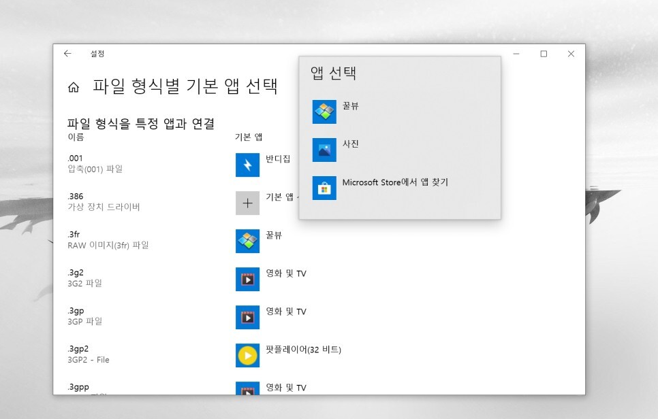The height and width of the screenshot is (419, 658).
Task: Click the .3gpp file extension
Action: [x=78, y=387]
